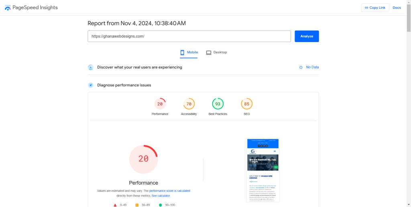
Task: Select the SEO score gauge 85
Action: tap(247, 104)
